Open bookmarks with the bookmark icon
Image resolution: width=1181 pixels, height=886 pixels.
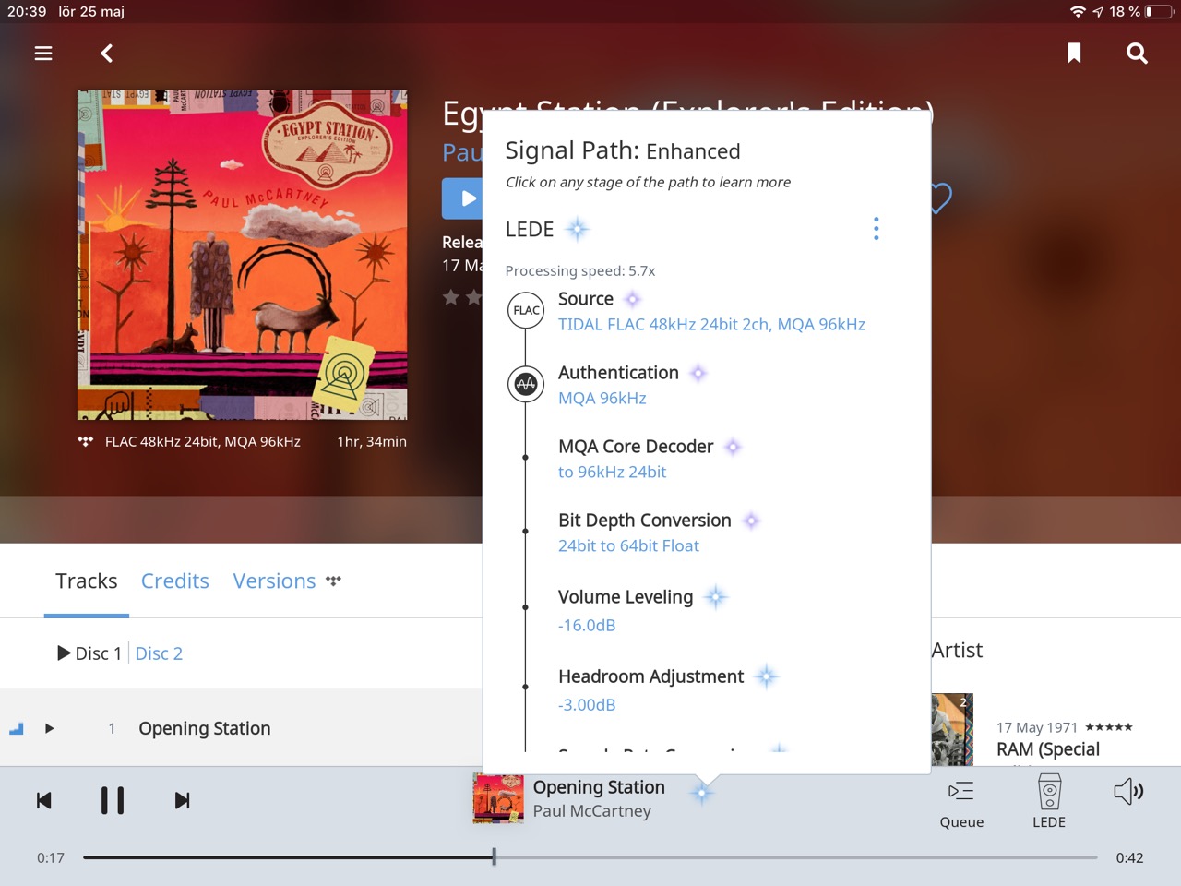click(1074, 54)
